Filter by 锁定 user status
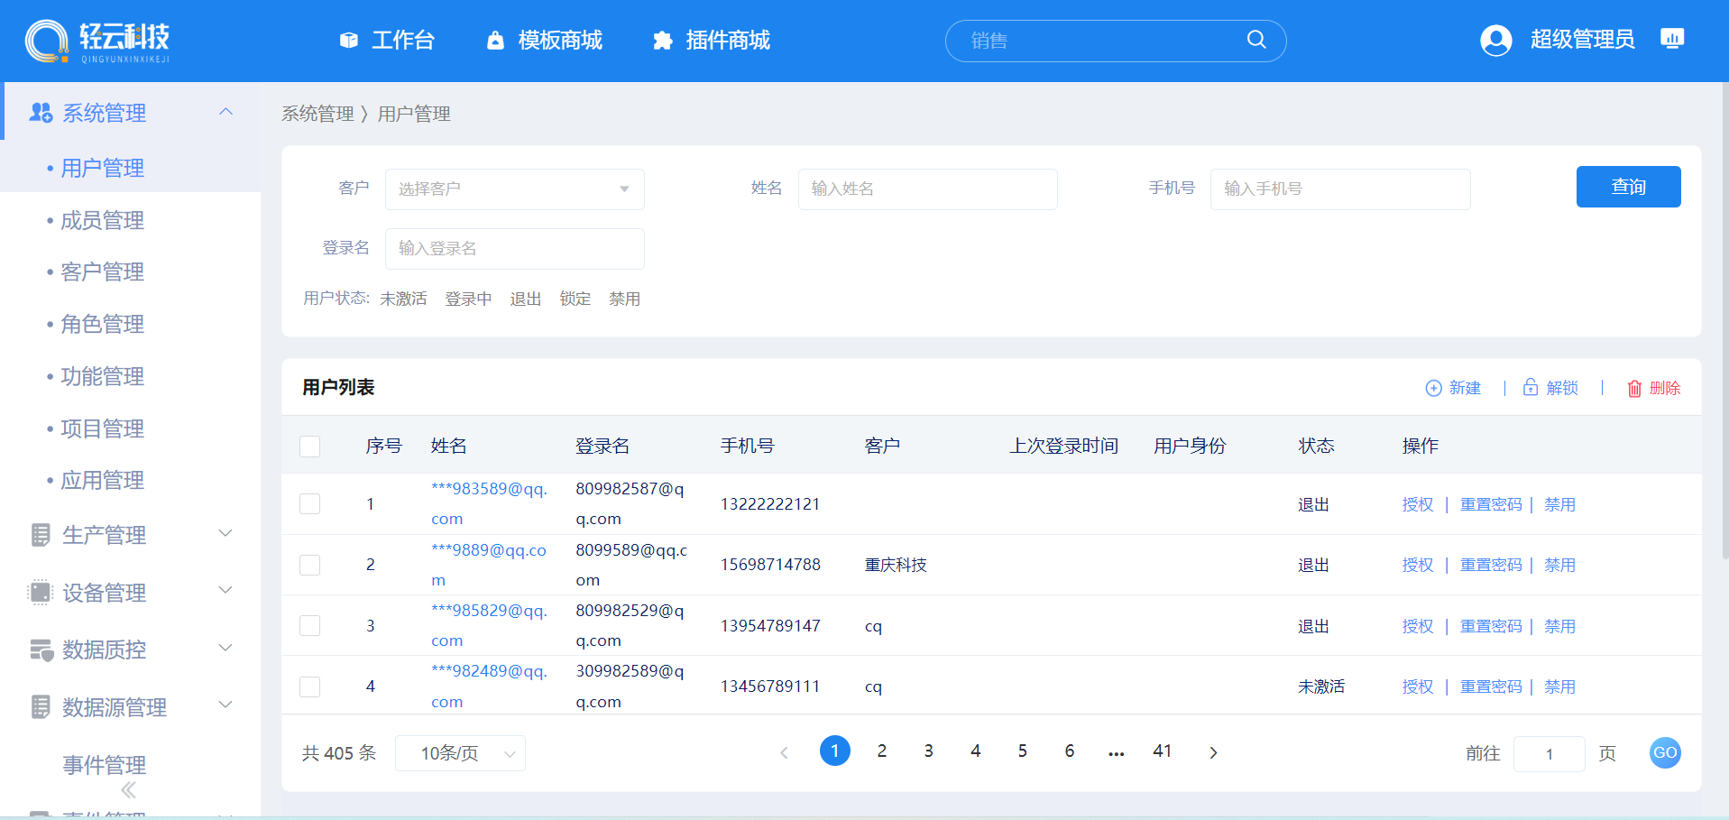Image resolution: width=1729 pixels, height=820 pixels. click(575, 299)
